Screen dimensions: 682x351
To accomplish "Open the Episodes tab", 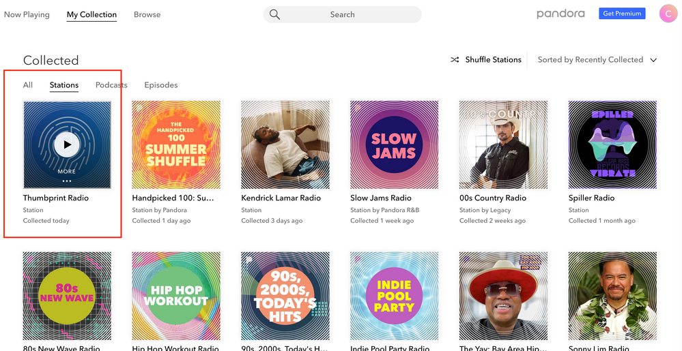I will click(161, 85).
